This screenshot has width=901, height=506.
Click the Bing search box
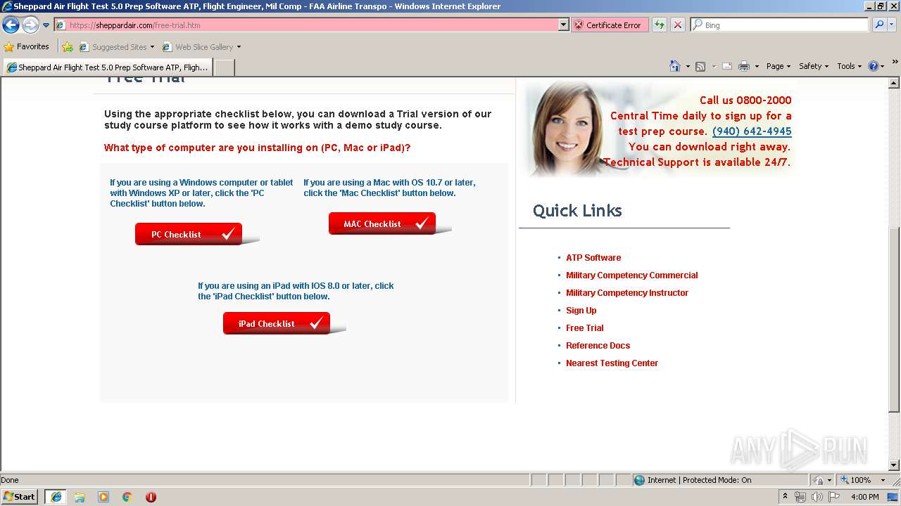pyautogui.click(x=780, y=25)
